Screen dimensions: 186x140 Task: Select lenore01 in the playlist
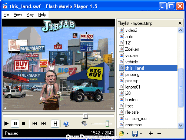coord(148,87)
